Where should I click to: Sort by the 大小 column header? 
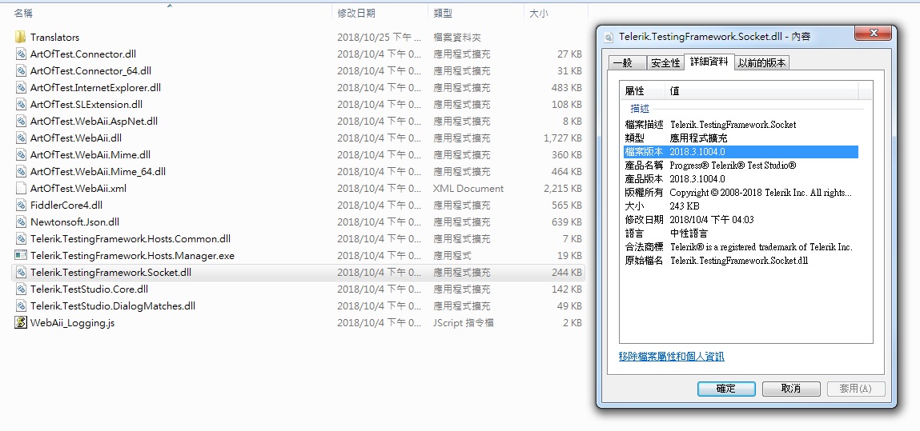(538, 14)
